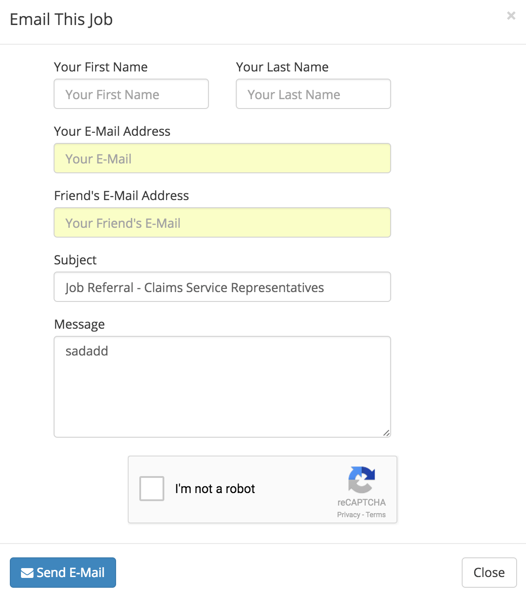Click the Send E-Mail button
This screenshot has height=594, width=526.
tap(63, 573)
